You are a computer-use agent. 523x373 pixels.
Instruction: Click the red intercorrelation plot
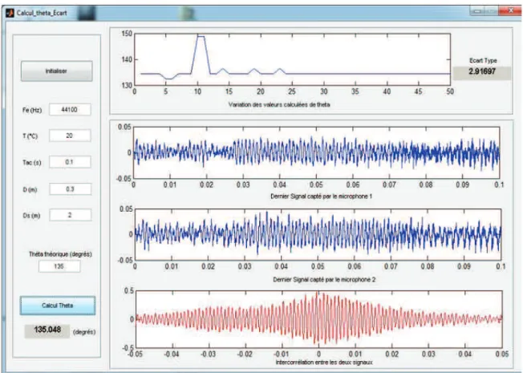point(318,319)
